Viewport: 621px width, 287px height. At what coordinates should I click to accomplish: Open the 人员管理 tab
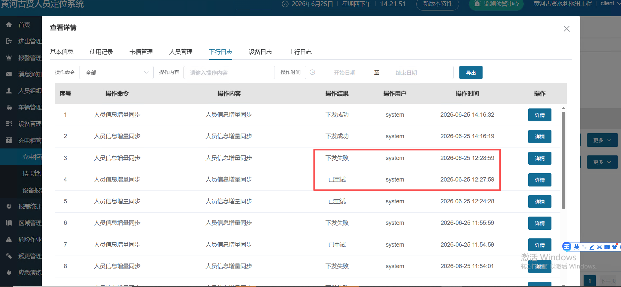(x=181, y=52)
